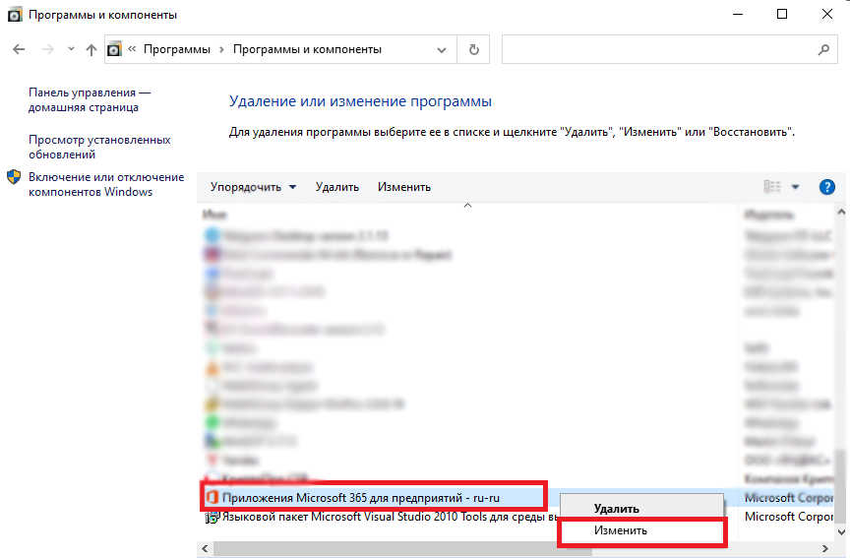Click Удалить in the toolbar

click(x=337, y=187)
